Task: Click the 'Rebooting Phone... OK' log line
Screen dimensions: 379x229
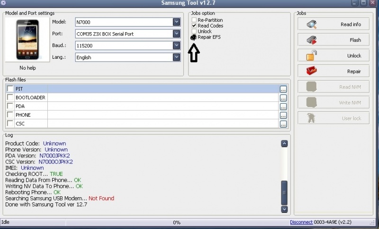Action: click(33, 192)
